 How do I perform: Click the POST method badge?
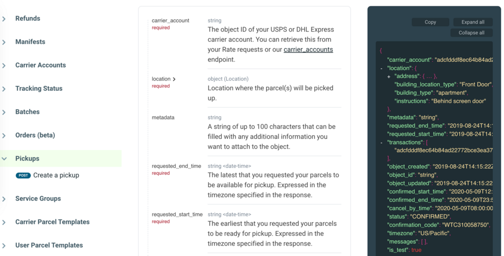[23, 175]
